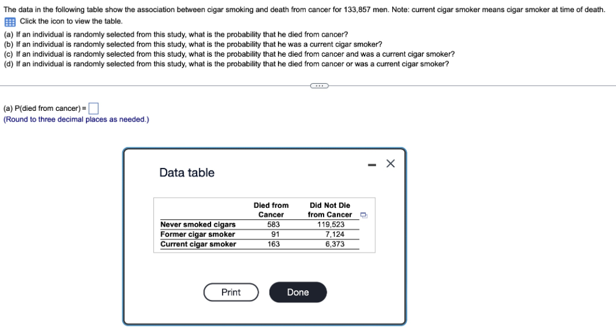
Task: Click the Done button
Action: (298, 292)
